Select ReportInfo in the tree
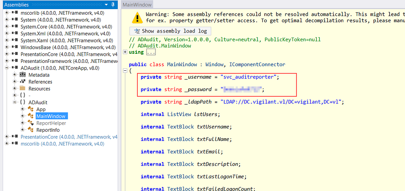Viewport: 405px width, 191px height. point(48,130)
